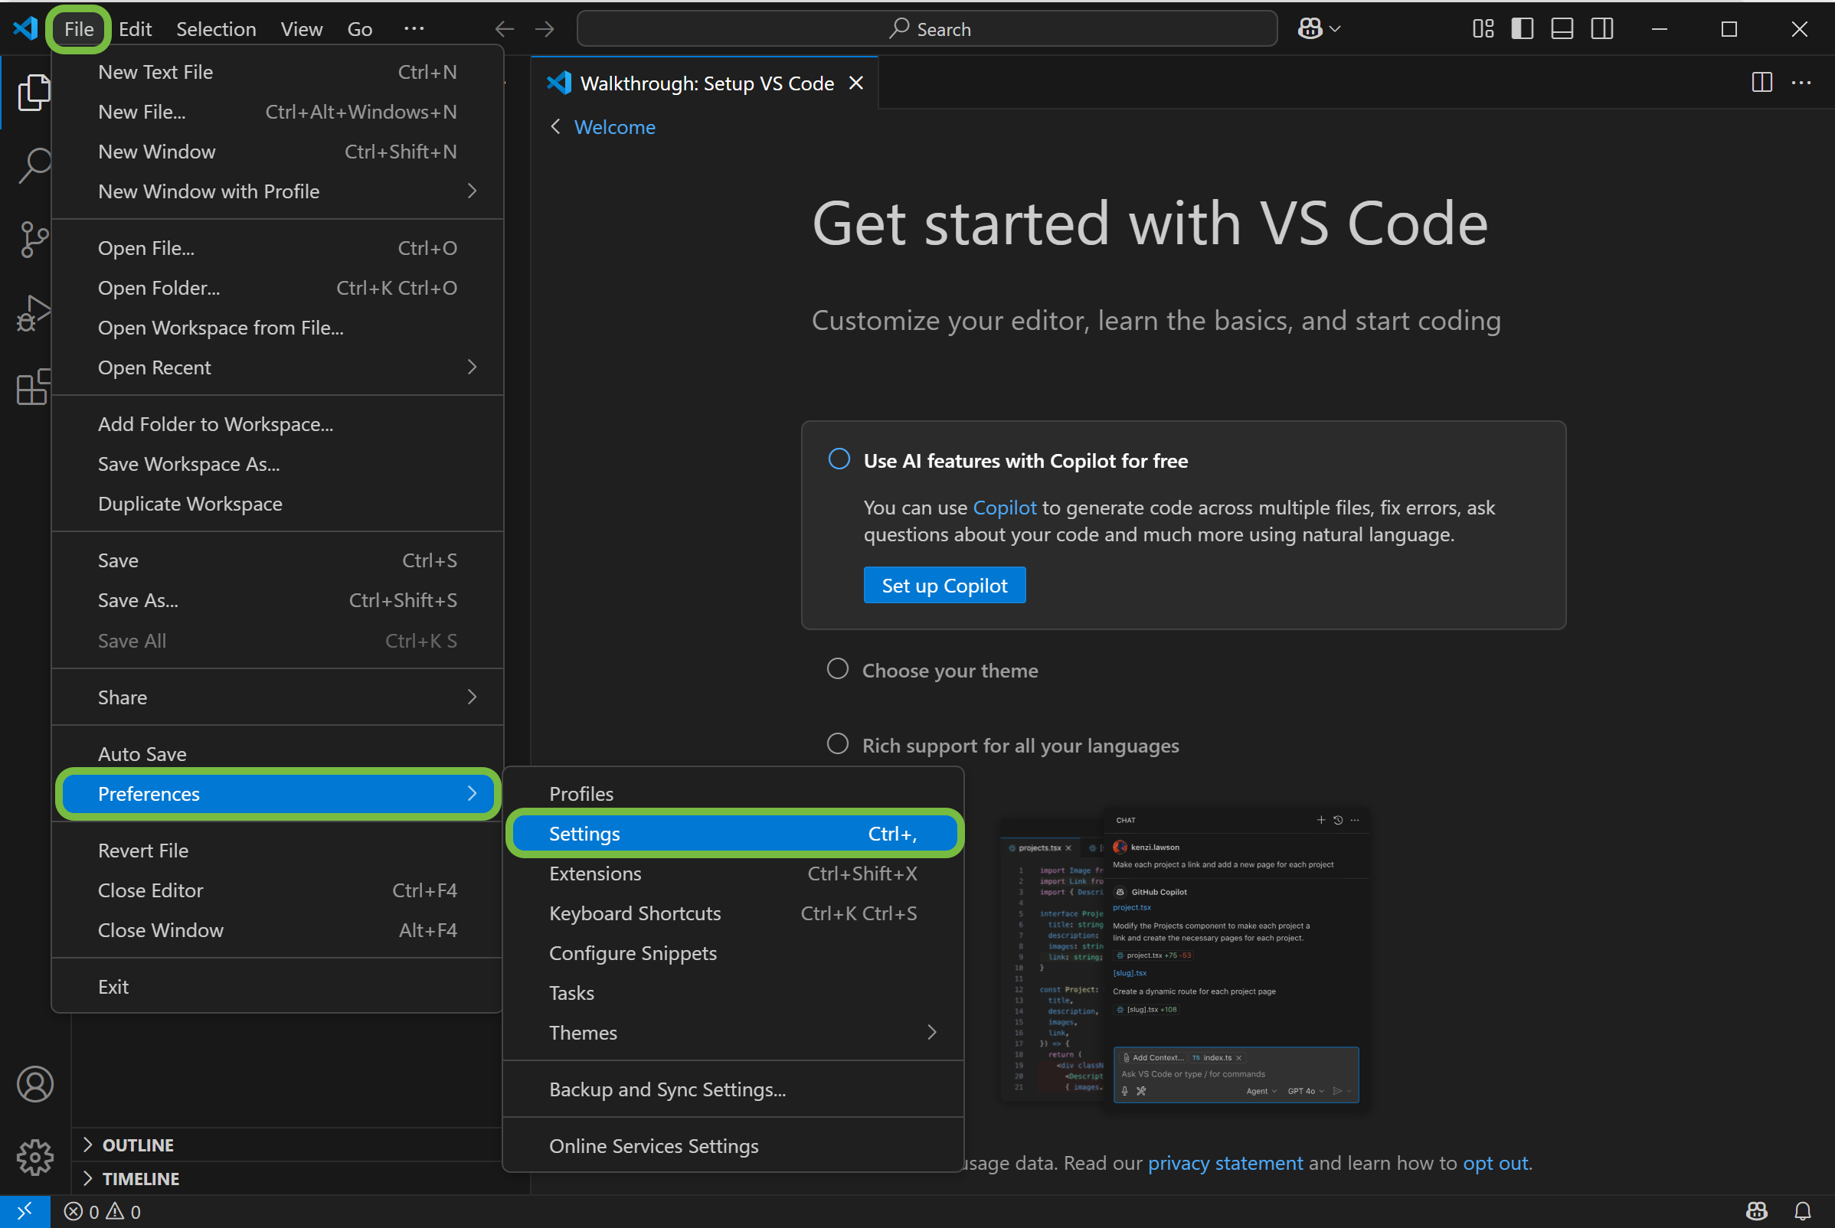Screen dimensions: 1835x1228
Task: Open editor More Actions ellipsis
Action: tap(1801, 82)
